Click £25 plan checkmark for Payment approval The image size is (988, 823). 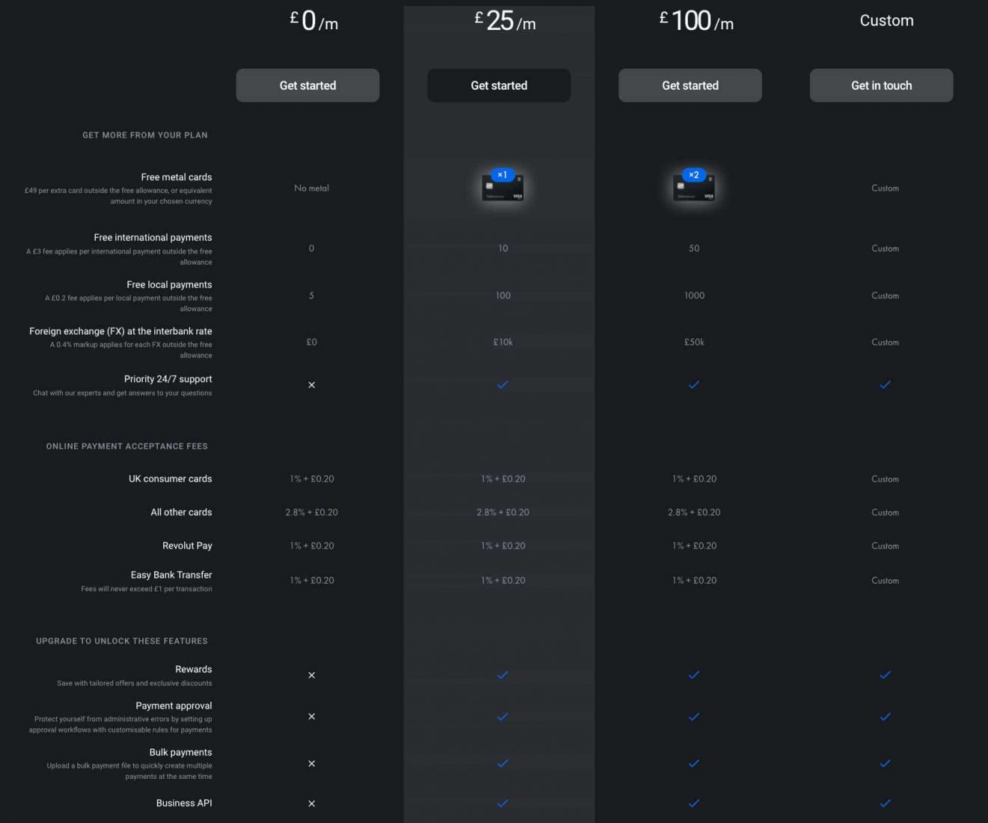(502, 717)
